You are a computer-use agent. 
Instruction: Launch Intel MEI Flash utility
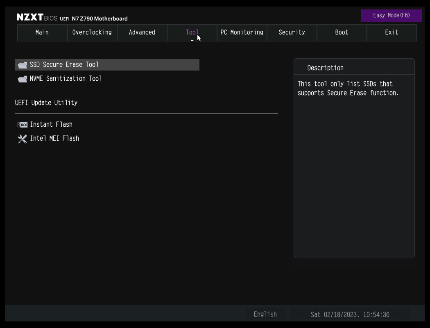54,139
